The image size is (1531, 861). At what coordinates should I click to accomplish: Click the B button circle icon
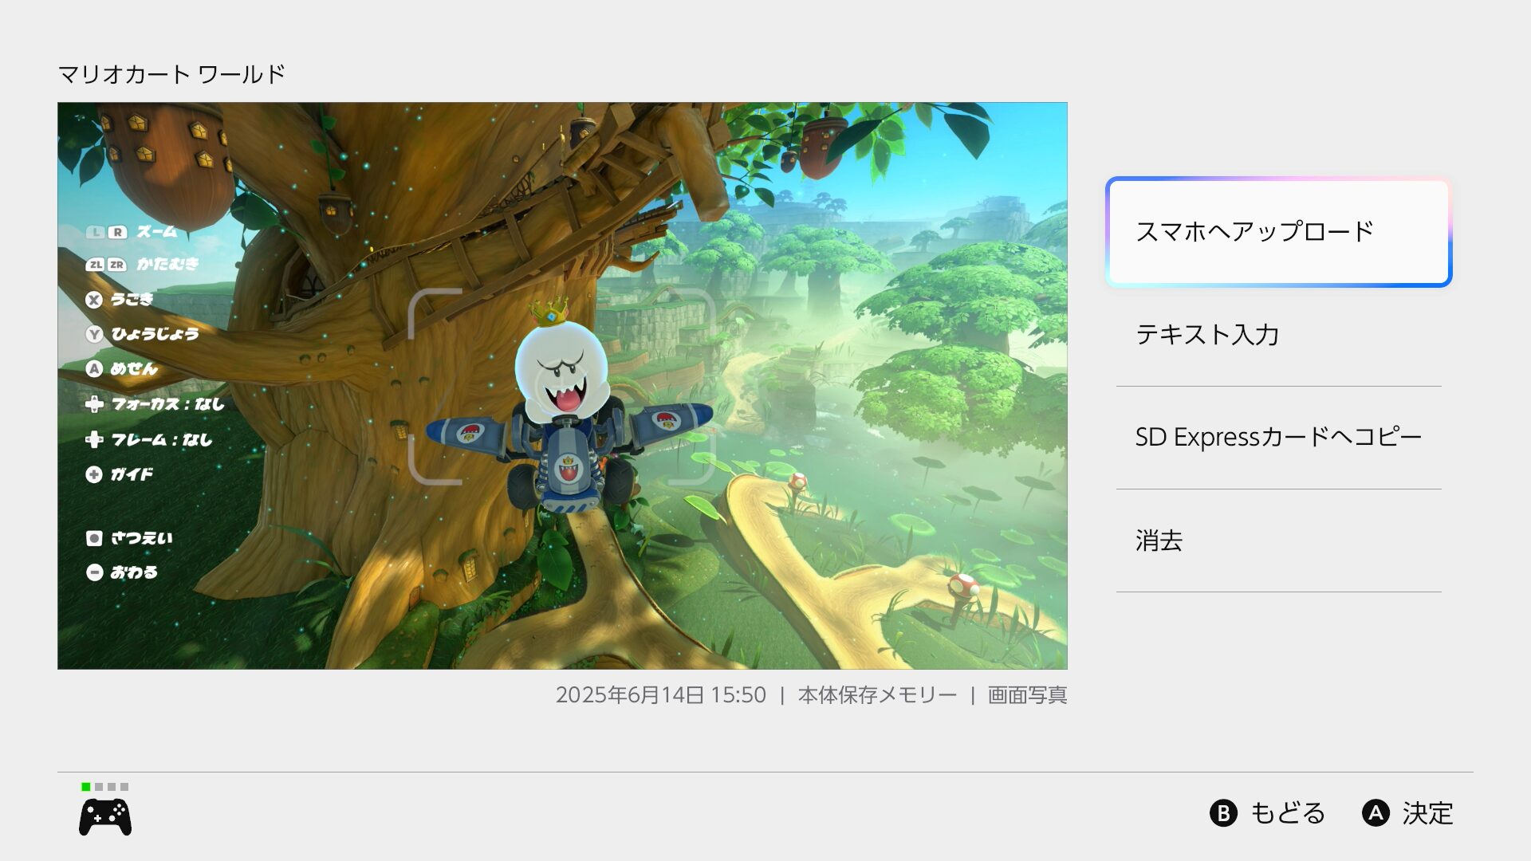pyautogui.click(x=1223, y=813)
